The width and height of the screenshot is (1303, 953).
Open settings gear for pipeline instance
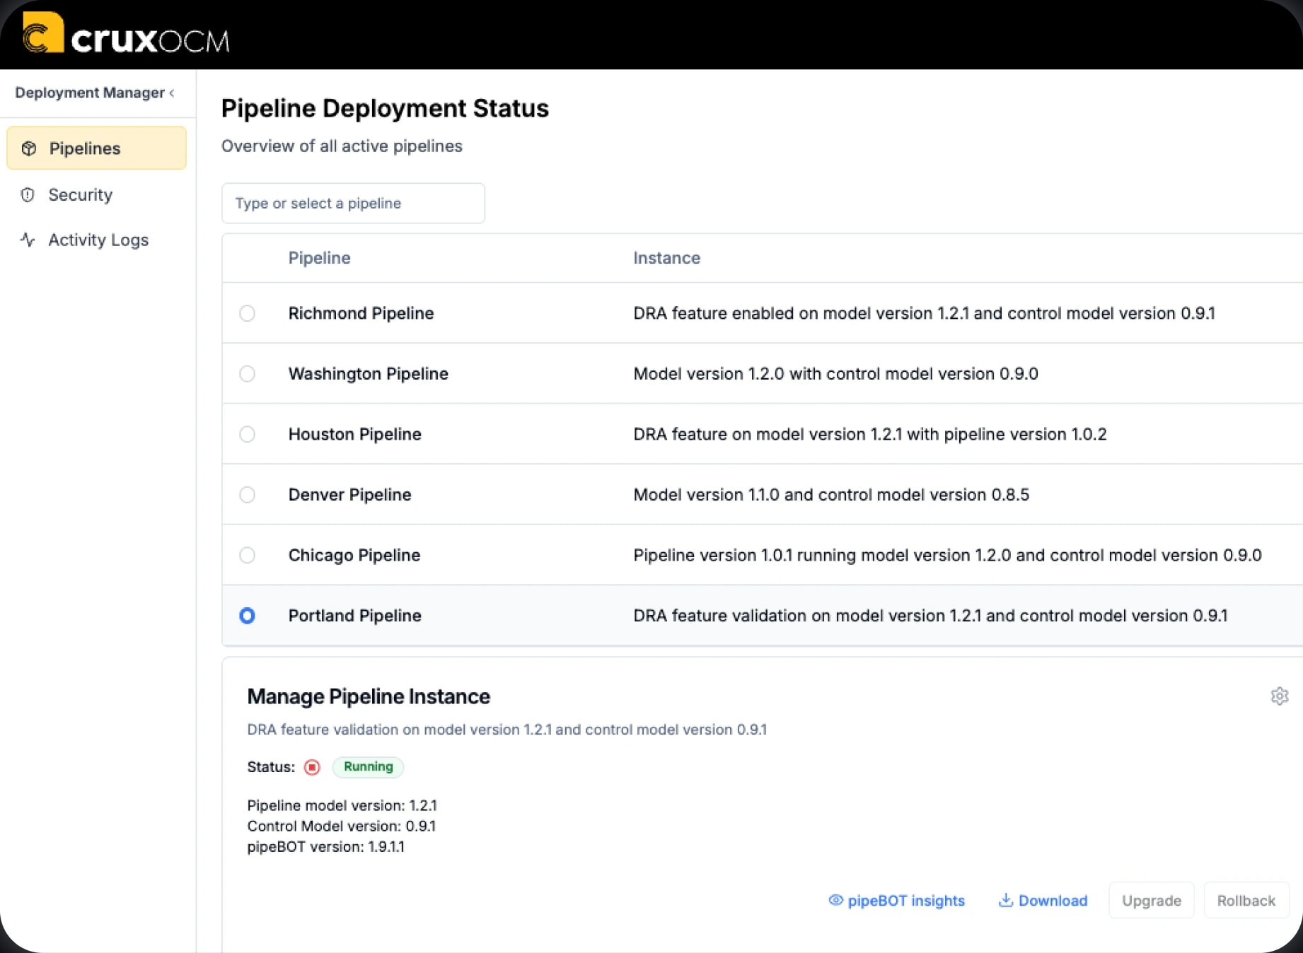[1279, 696]
